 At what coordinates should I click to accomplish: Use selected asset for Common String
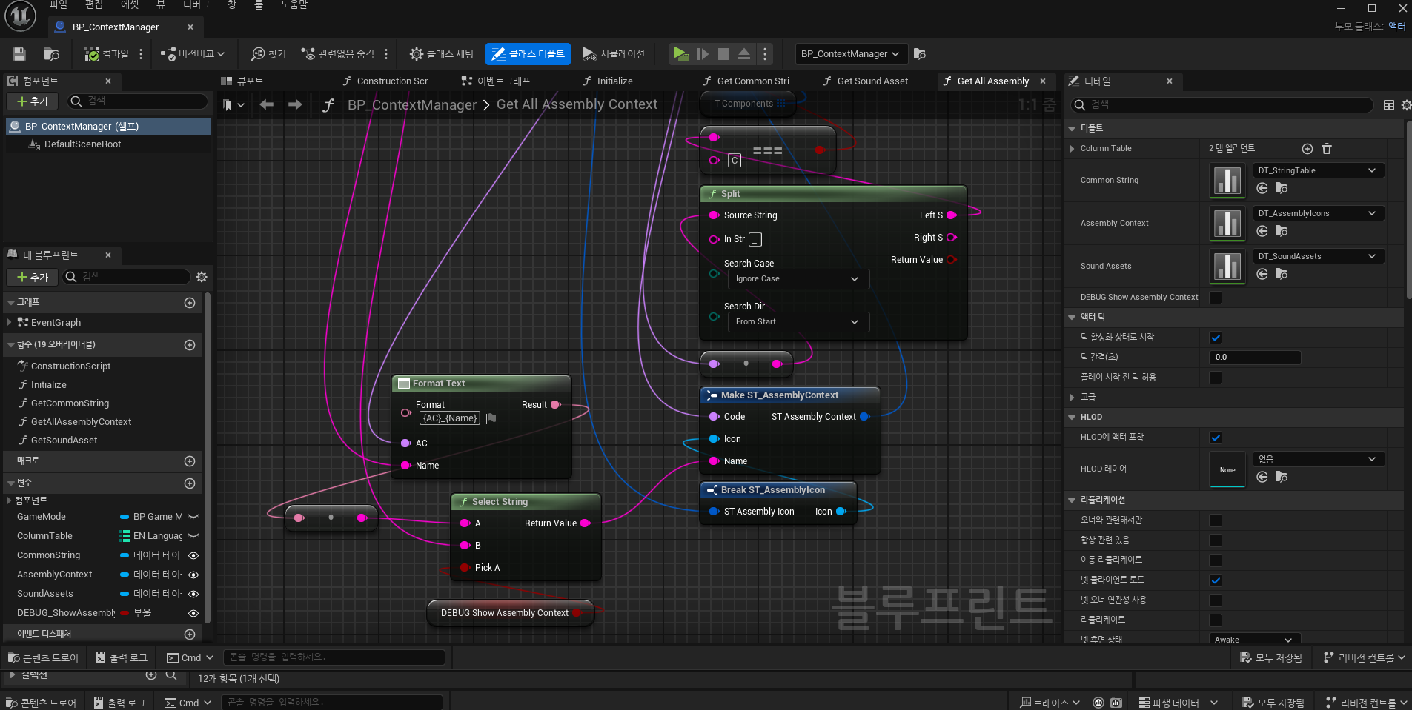[x=1262, y=189]
